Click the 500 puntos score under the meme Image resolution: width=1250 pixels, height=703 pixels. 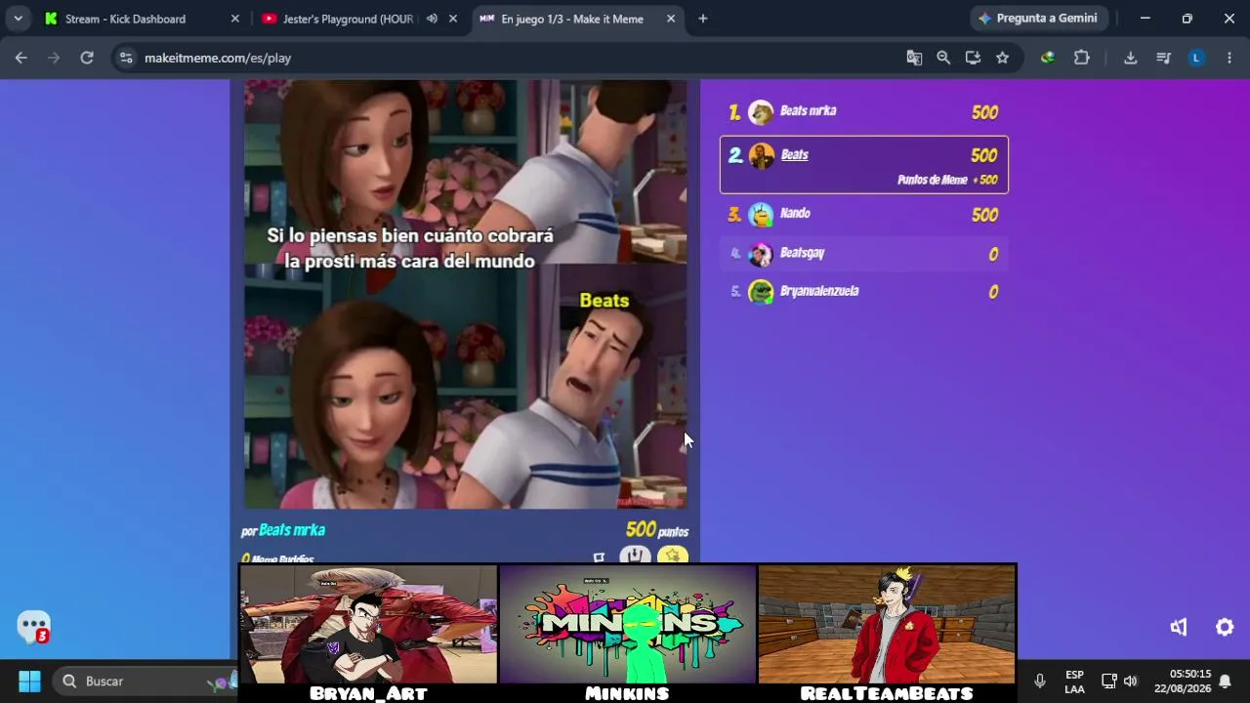(x=657, y=530)
